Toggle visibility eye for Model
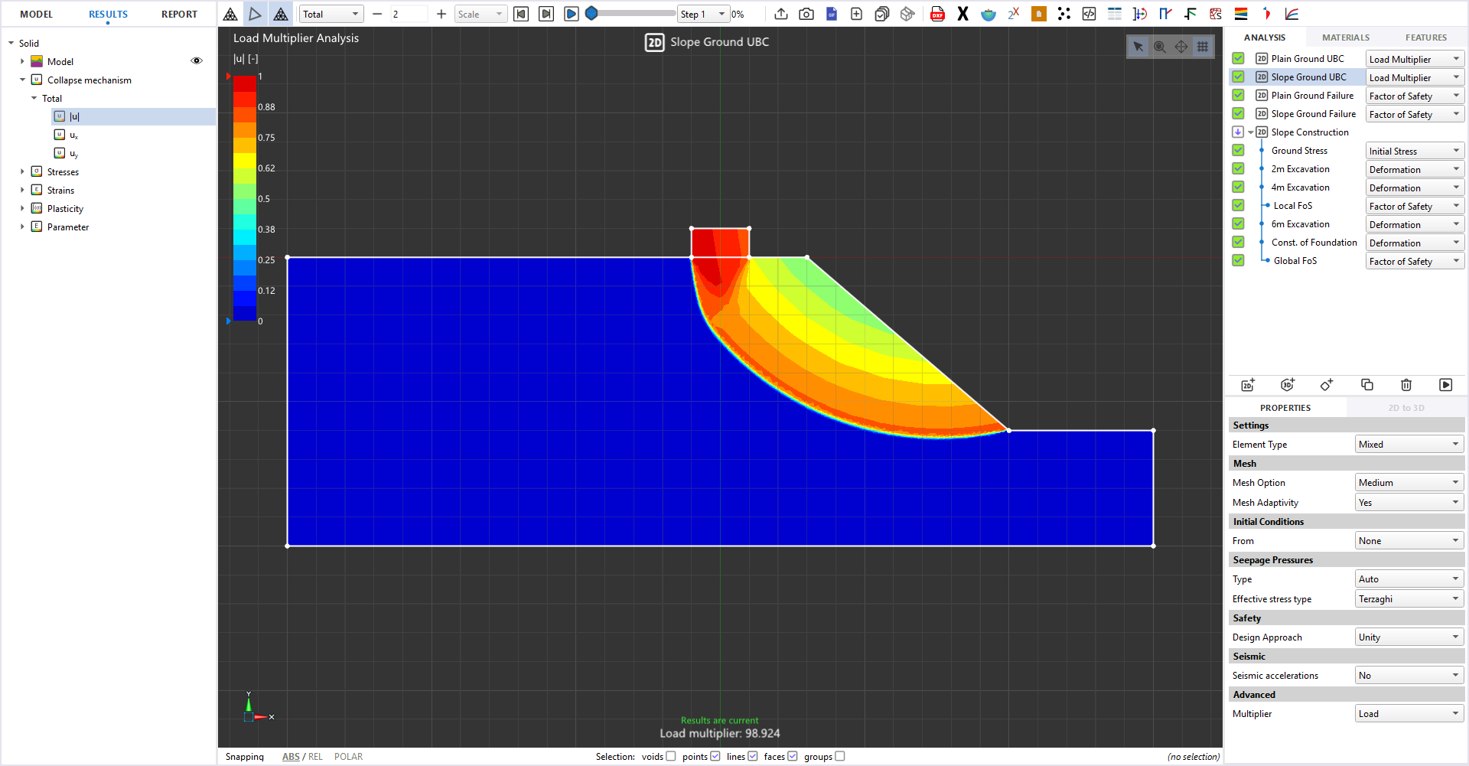 click(x=197, y=61)
